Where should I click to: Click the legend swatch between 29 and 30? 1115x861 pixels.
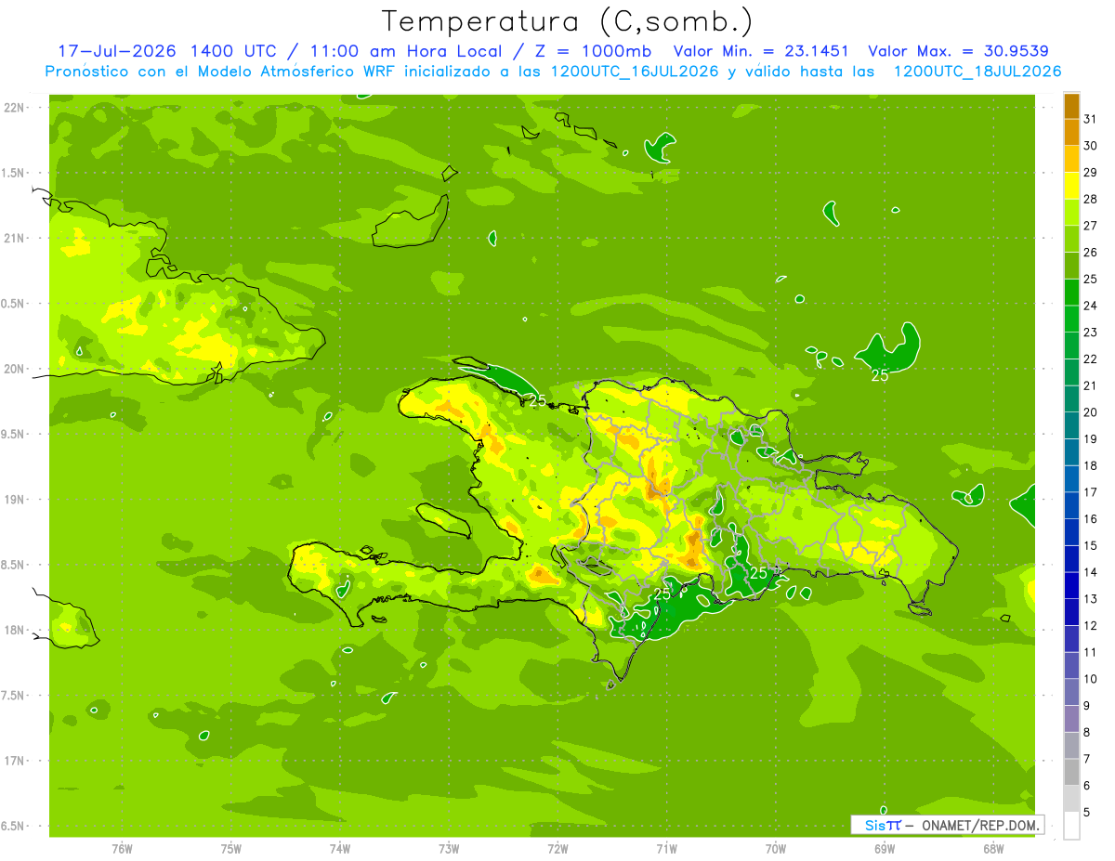(1071, 159)
